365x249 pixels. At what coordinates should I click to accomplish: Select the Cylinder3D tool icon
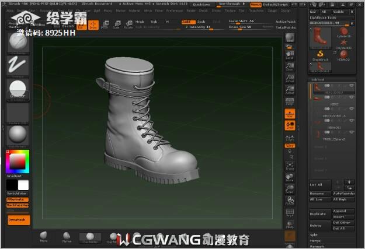point(343,33)
